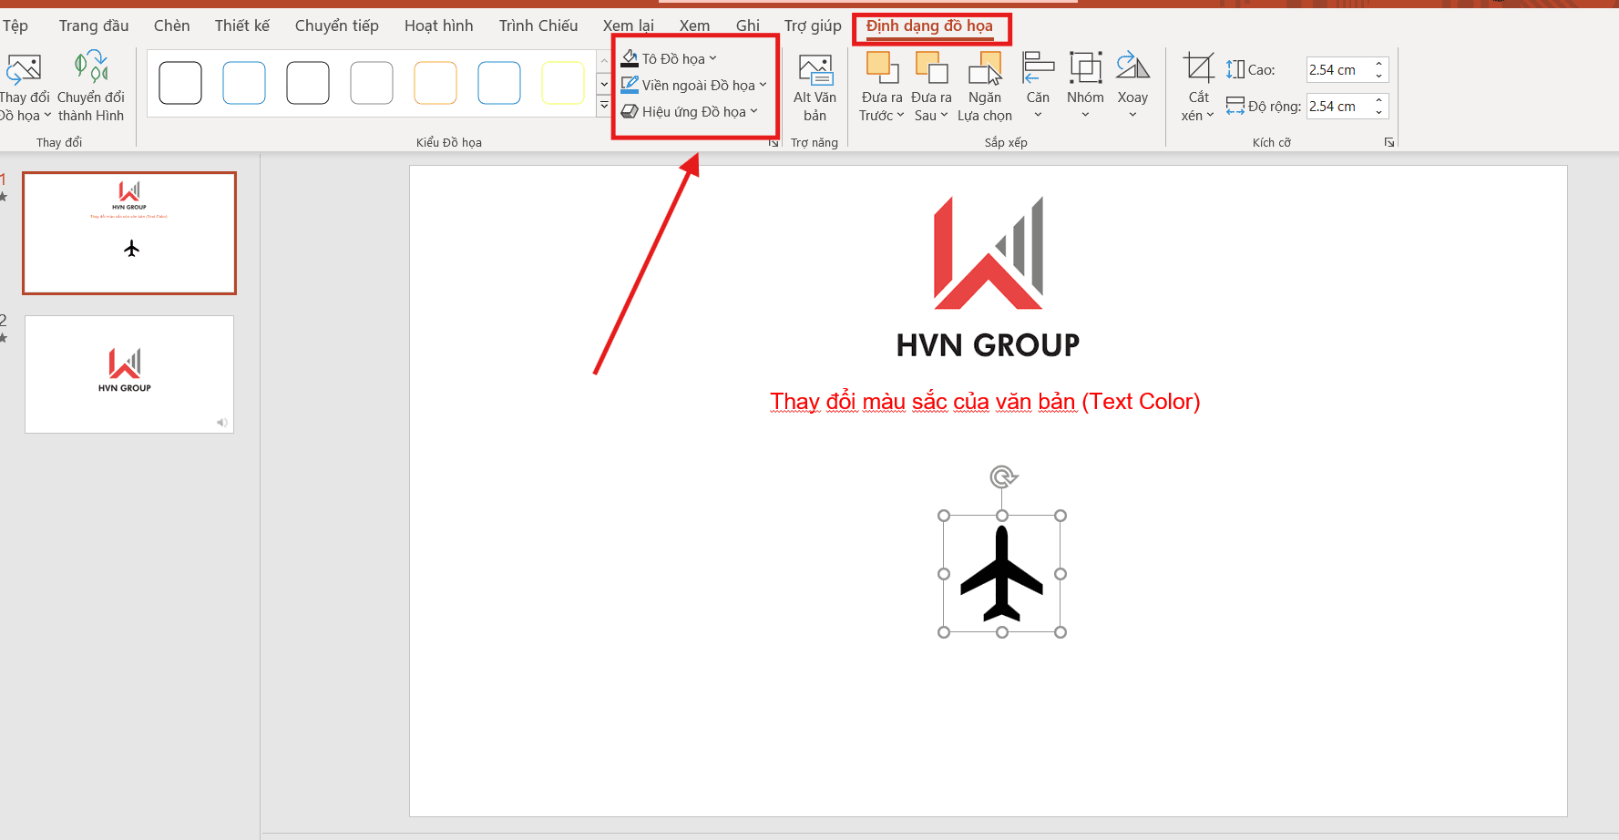The image size is (1619, 840).
Task: Switch to the Trình Chiếu tab
Action: (x=538, y=26)
